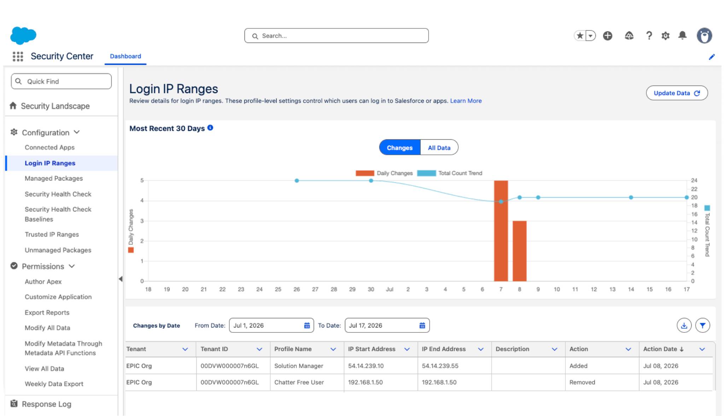The image size is (724, 416).
Task: Open the To Date calendar icon
Action: pyautogui.click(x=422, y=326)
